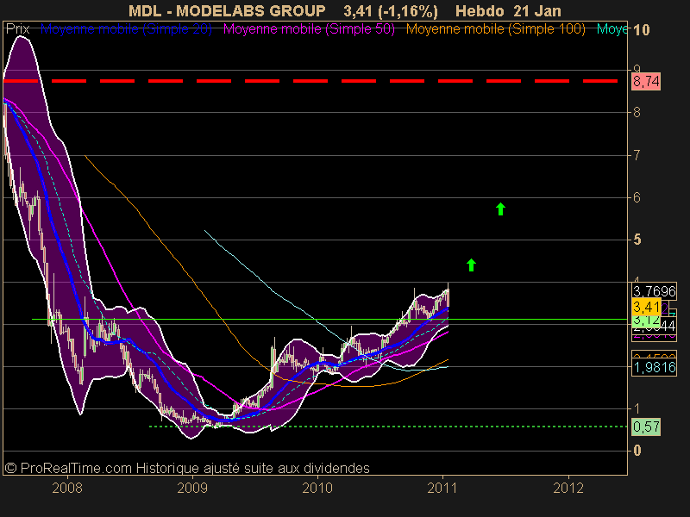Click the yellow 3,41 current price label
Screen dimensions: 690x517
646,307
